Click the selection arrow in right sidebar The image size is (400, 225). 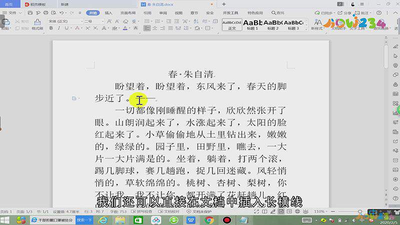[x=395, y=56]
